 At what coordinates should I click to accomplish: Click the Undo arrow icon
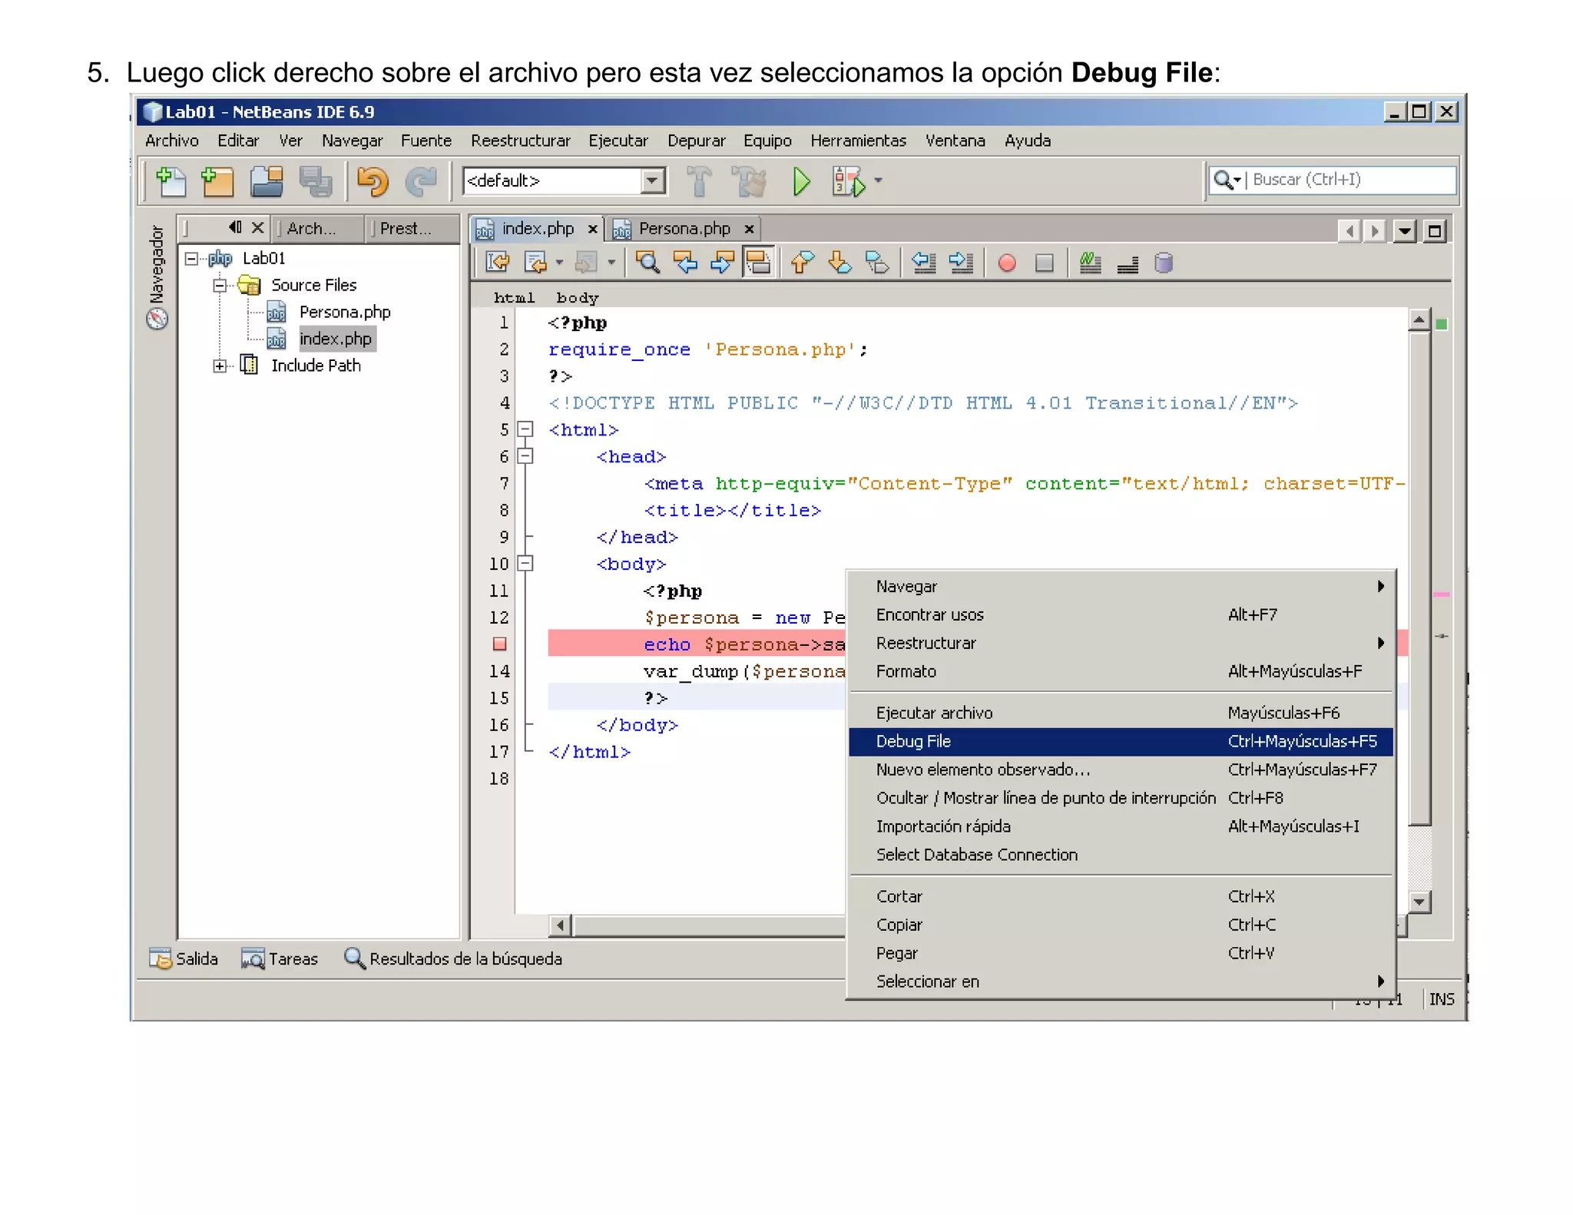pos(373,182)
